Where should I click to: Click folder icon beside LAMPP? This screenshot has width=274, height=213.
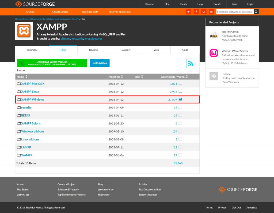[19, 147]
